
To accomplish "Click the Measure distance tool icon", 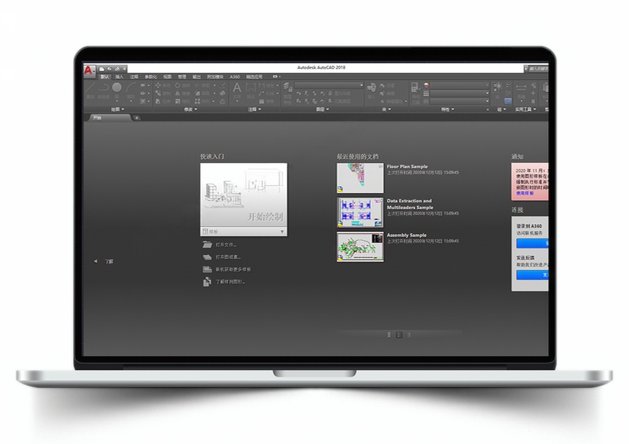I will 521,87.
